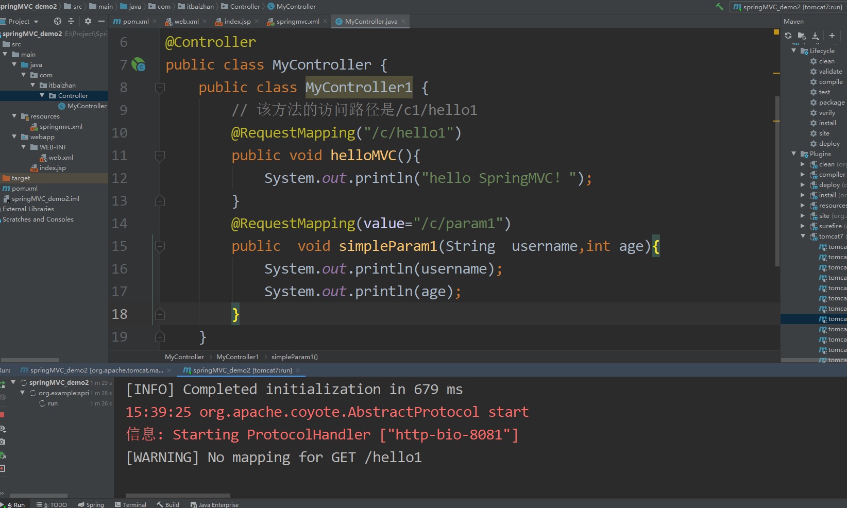Click the Spring bean gutter icon
Image resolution: width=847 pixels, height=508 pixels.
point(139,65)
